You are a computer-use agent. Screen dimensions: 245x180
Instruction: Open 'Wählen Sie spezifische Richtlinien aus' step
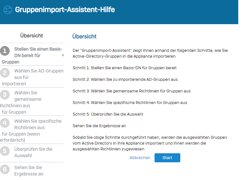tap(32, 130)
